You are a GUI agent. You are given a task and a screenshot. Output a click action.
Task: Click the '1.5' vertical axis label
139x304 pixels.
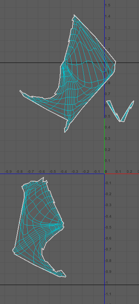[108, 5]
